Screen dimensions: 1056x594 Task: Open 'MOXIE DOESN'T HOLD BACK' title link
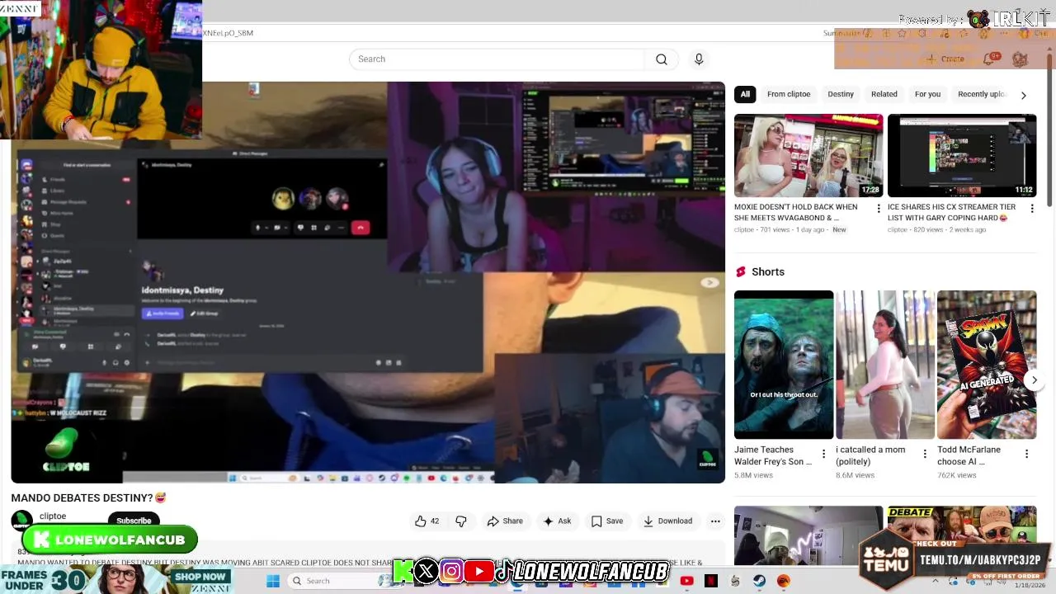(796, 212)
